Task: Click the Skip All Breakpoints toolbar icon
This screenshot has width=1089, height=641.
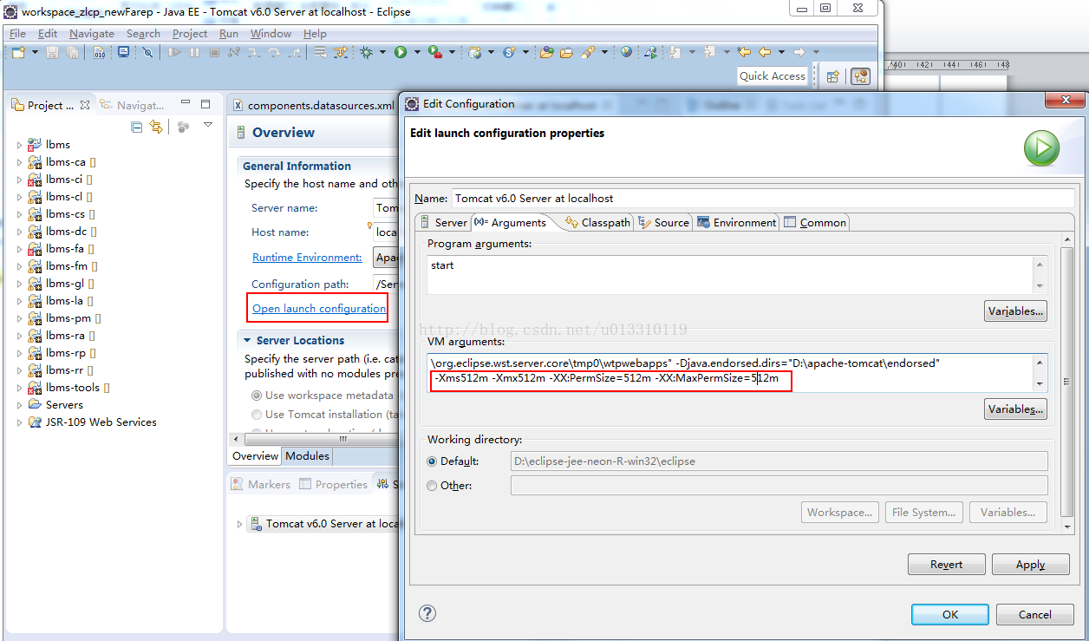Action: pos(148,52)
